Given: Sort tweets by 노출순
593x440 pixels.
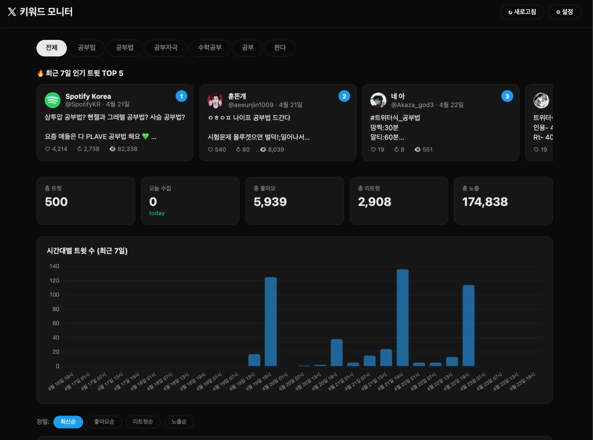Looking at the screenshot, I should click(179, 422).
